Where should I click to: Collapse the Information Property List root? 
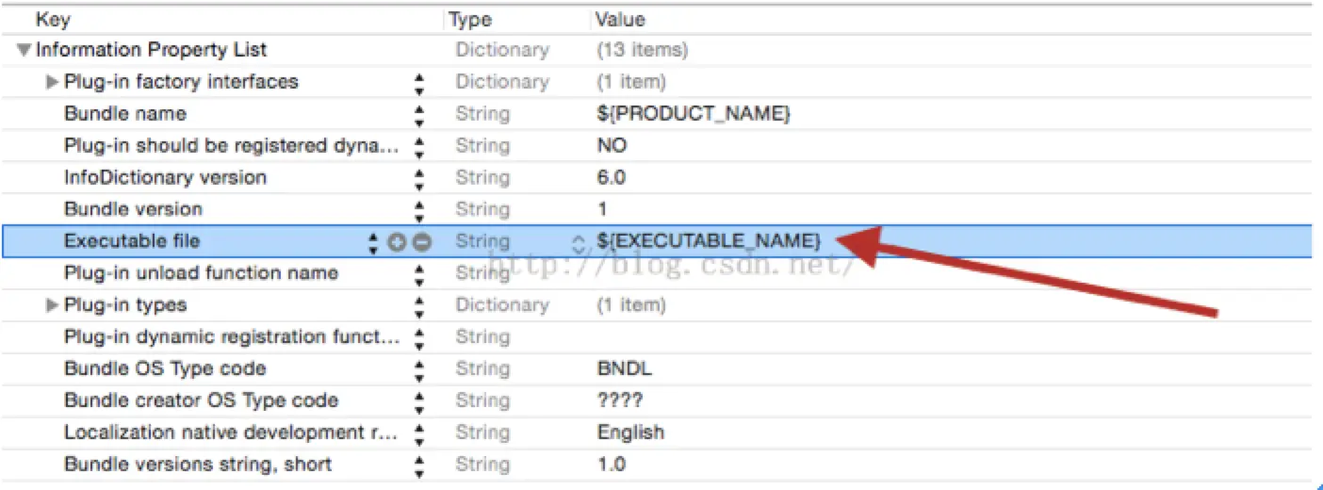[x=24, y=50]
